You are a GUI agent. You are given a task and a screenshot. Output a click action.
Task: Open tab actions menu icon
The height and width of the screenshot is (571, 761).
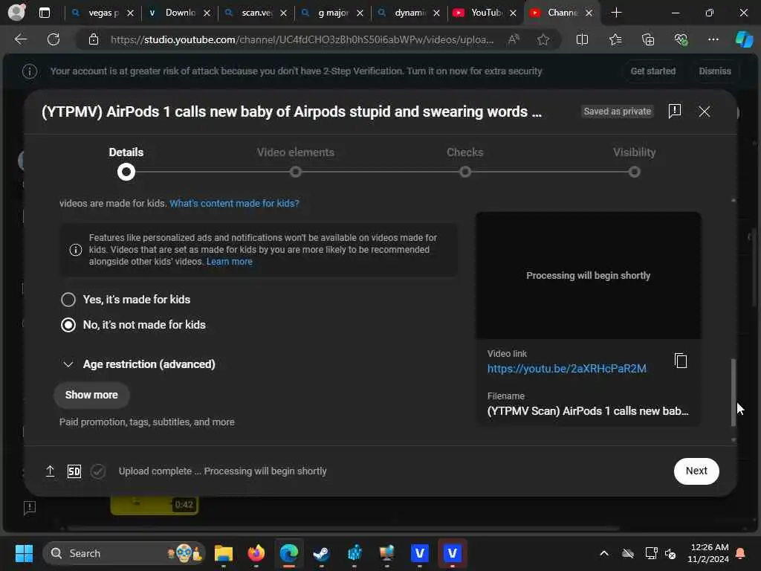pyautogui.click(x=44, y=13)
